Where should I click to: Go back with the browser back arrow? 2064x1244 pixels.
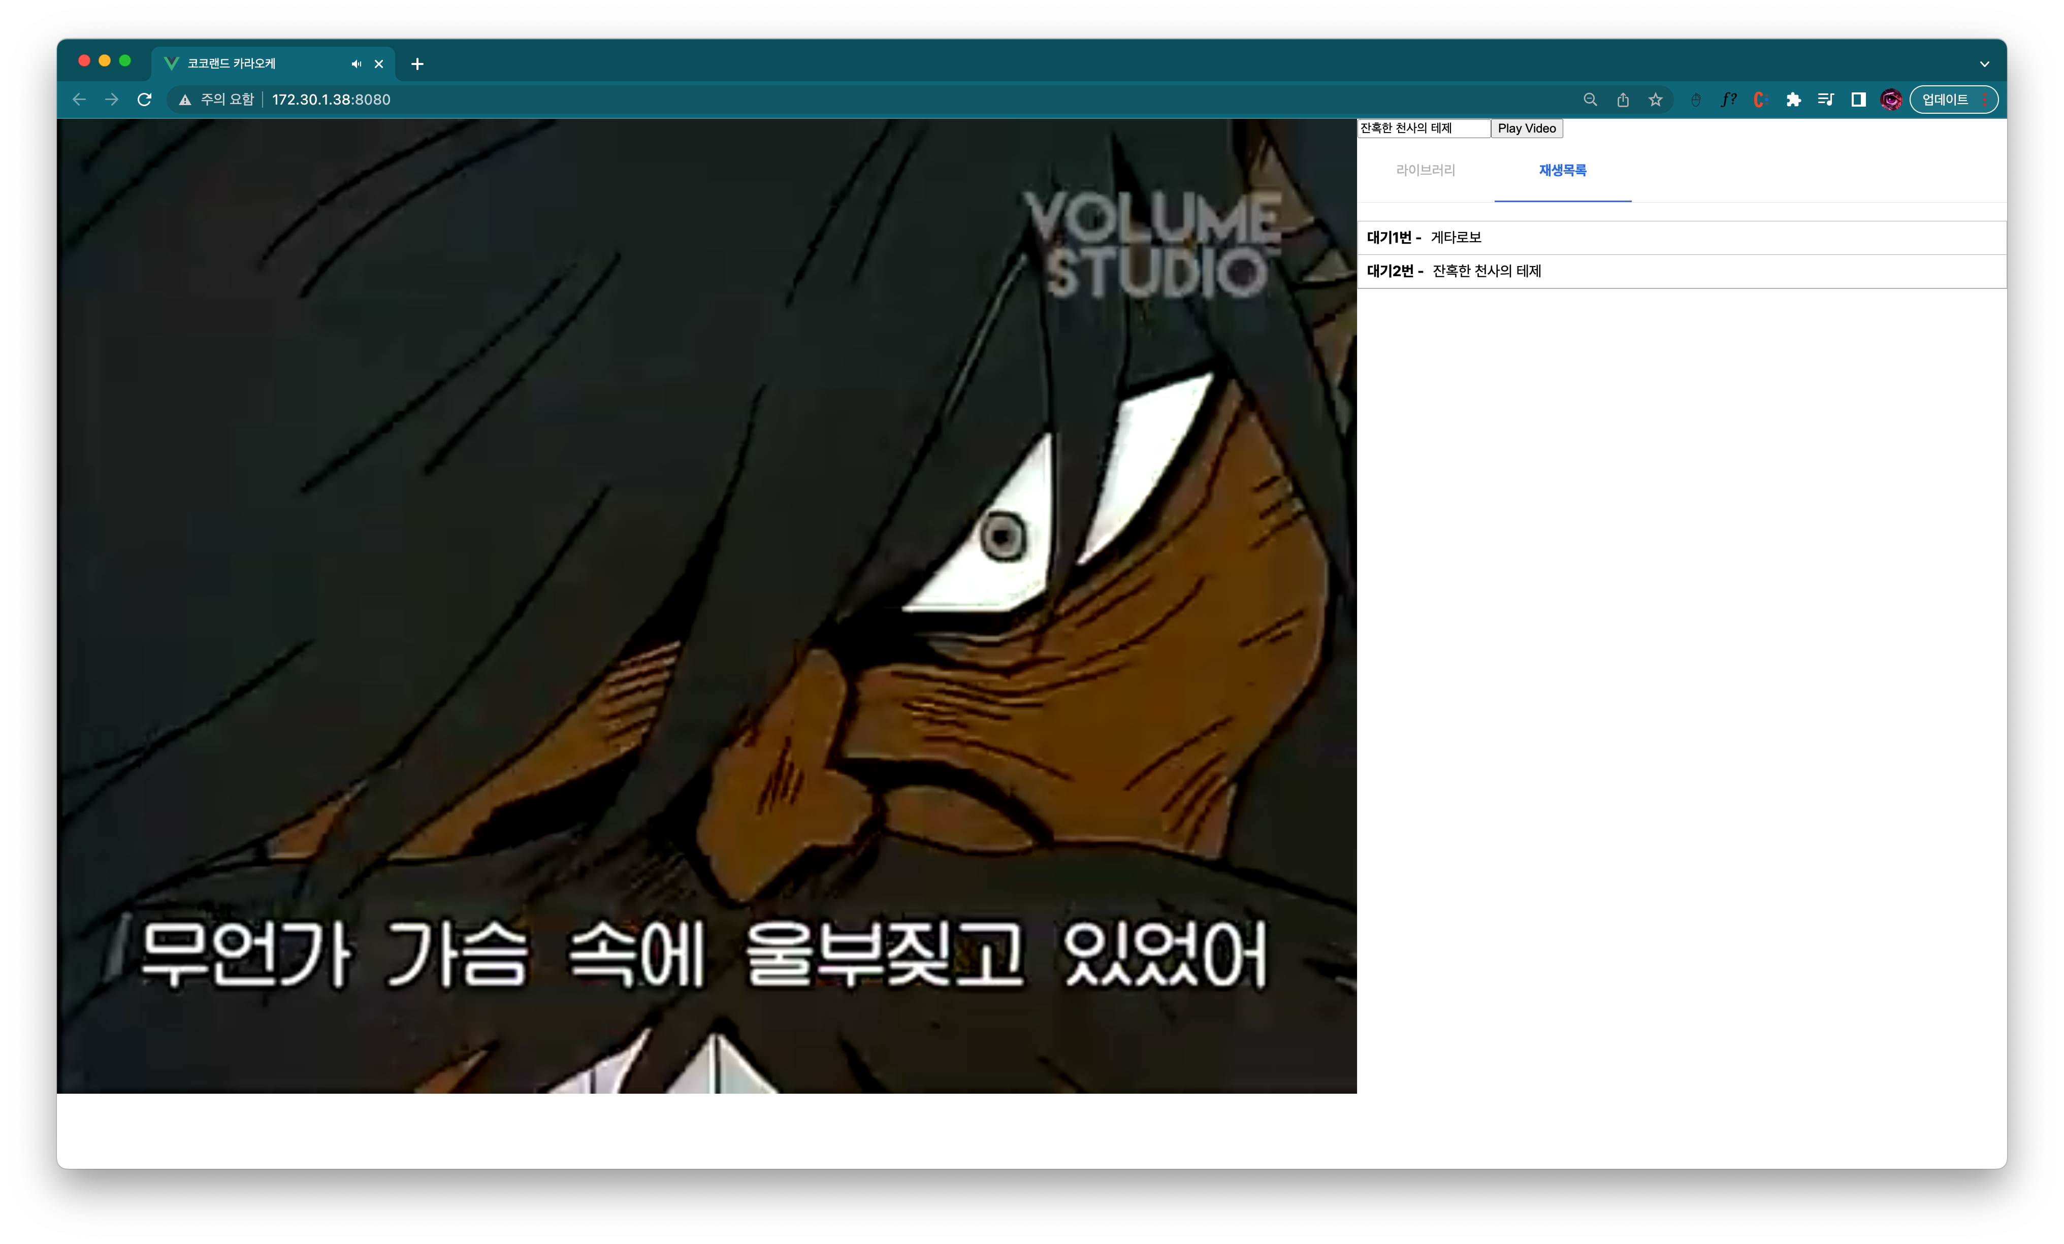(79, 100)
